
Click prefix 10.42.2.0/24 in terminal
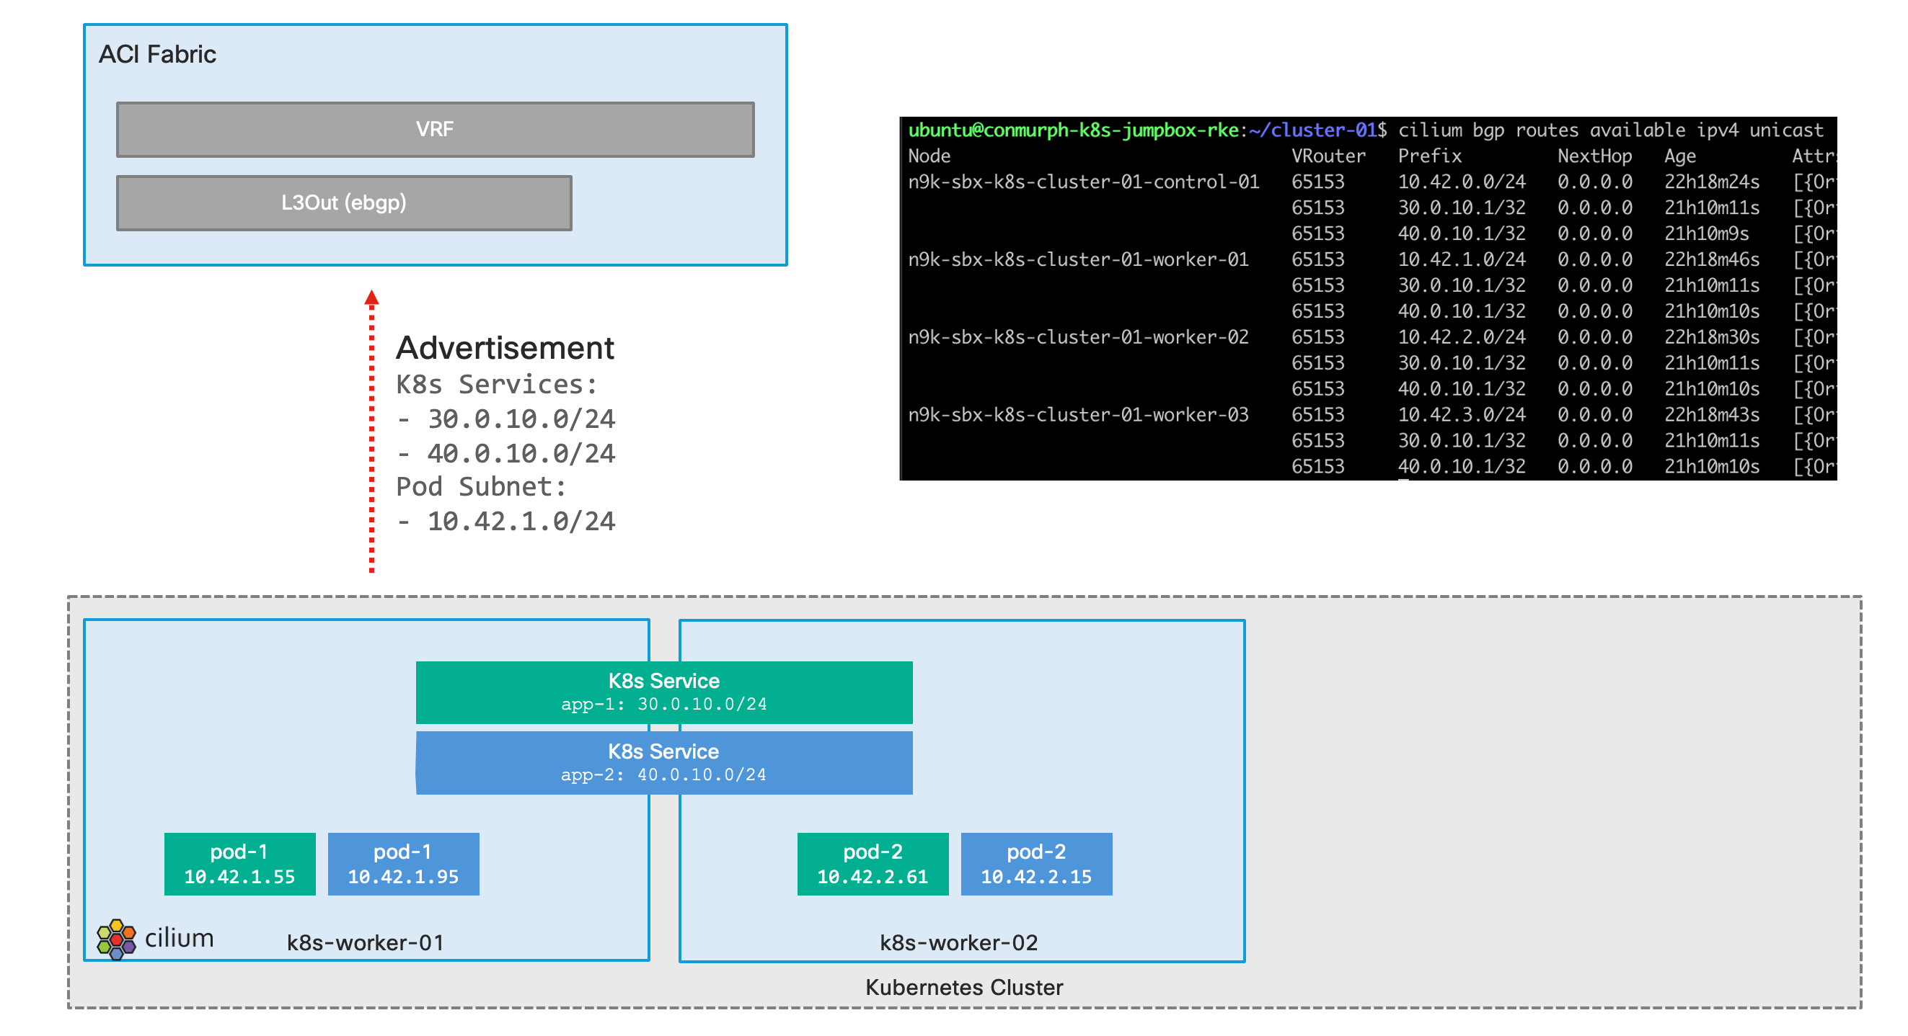tap(1462, 337)
